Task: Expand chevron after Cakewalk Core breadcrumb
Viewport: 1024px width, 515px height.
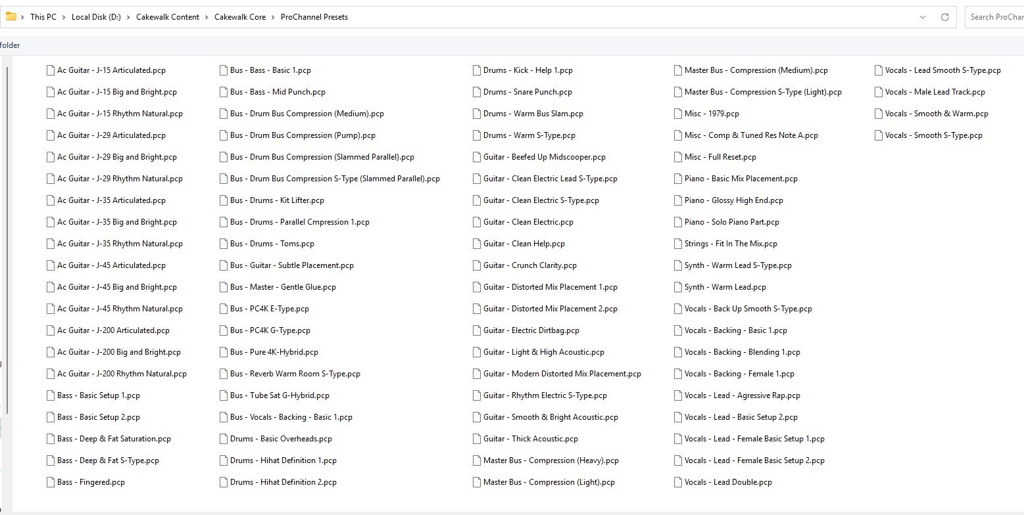Action: coord(274,17)
